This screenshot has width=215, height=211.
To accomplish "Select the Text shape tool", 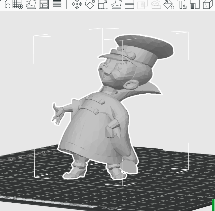I will pos(182,4).
